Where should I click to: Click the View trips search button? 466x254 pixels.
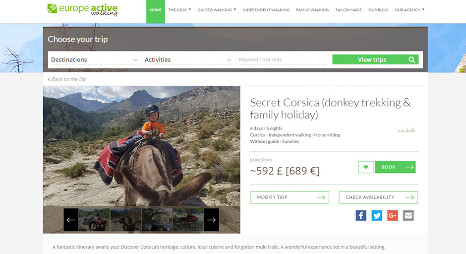click(x=375, y=59)
